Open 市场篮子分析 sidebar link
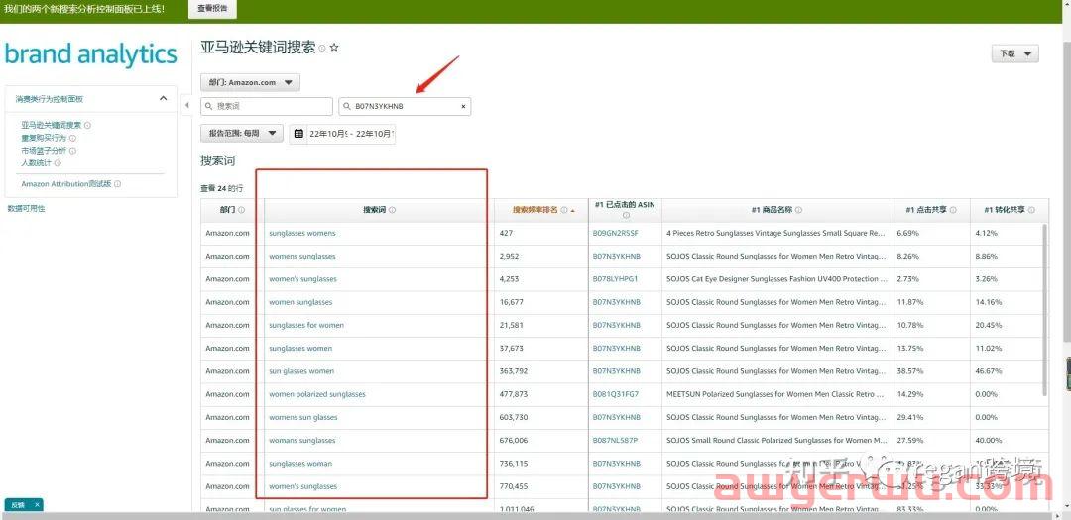This screenshot has width=1071, height=520. pos(44,151)
